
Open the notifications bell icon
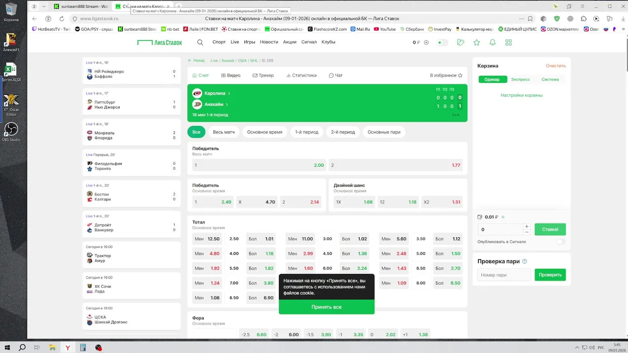coord(493,42)
